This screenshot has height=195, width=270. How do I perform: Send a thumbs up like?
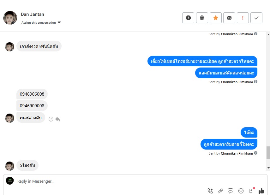coord(261,191)
